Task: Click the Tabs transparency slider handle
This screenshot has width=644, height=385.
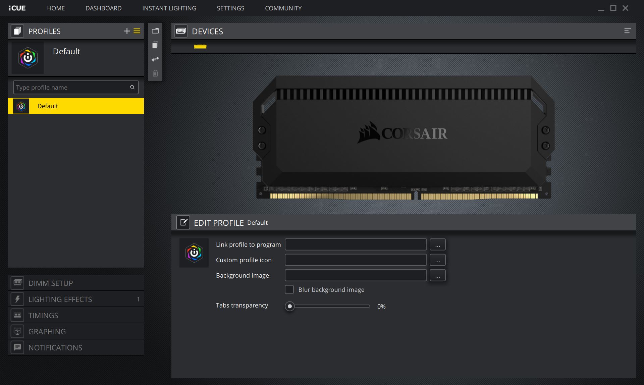Action: (x=290, y=306)
